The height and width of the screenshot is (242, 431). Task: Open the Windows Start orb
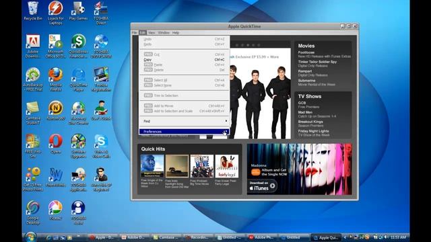(x=30, y=237)
